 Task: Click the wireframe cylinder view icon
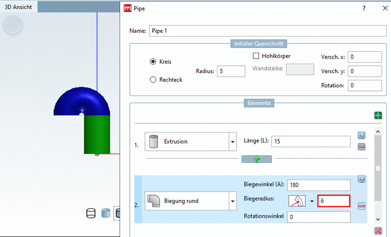point(91,214)
